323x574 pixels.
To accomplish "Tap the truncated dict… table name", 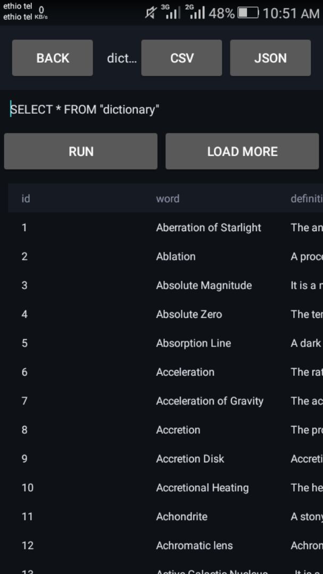I will pyautogui.click(x=122, y=58).
